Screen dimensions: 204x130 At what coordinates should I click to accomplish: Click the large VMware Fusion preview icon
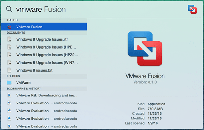click(145, 49)
